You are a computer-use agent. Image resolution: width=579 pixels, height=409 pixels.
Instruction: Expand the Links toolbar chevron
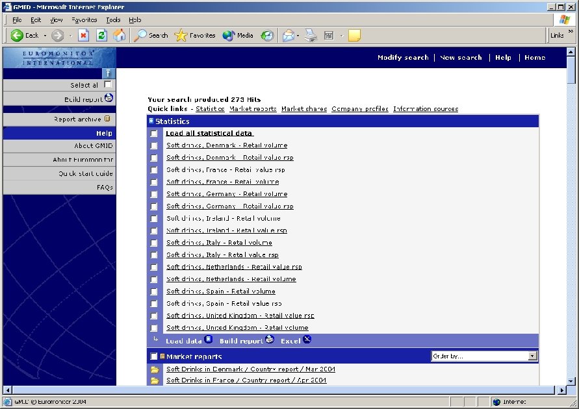[571, 31]
